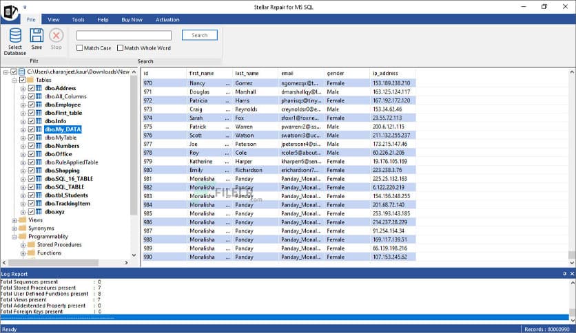Click the database file icon at tree root
576x333 pixels.
click(x=21, y=72)
